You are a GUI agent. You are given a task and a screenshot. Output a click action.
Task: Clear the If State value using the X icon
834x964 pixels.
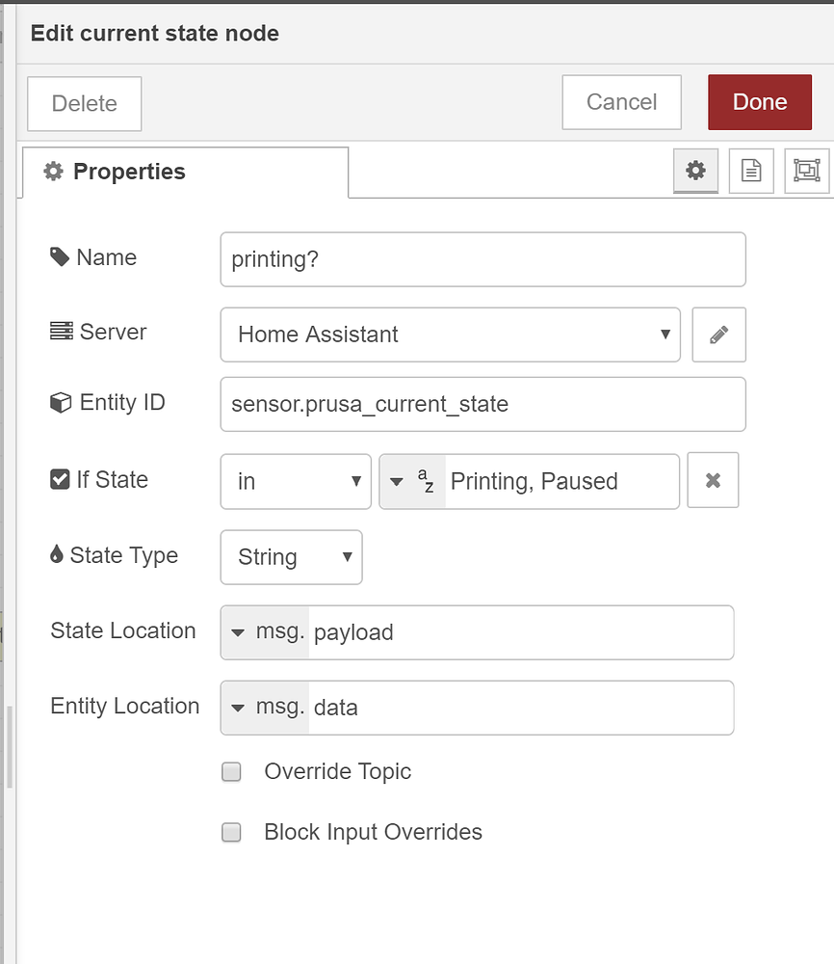pos(713,480)
